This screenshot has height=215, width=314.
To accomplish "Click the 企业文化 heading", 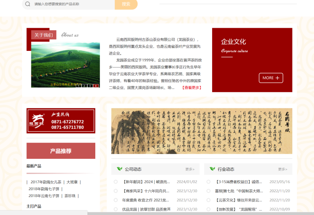I will point(233,42).
